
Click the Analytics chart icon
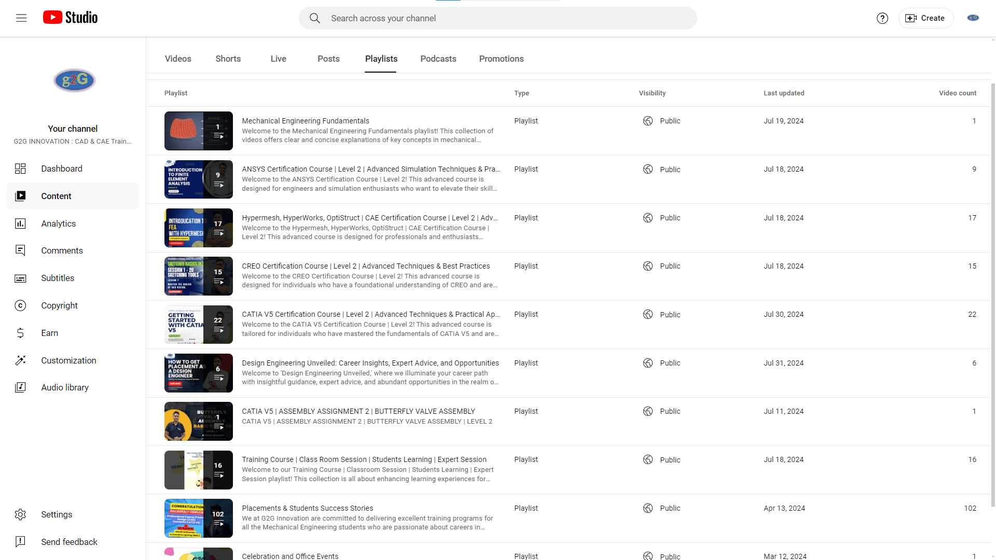[20, 223]
